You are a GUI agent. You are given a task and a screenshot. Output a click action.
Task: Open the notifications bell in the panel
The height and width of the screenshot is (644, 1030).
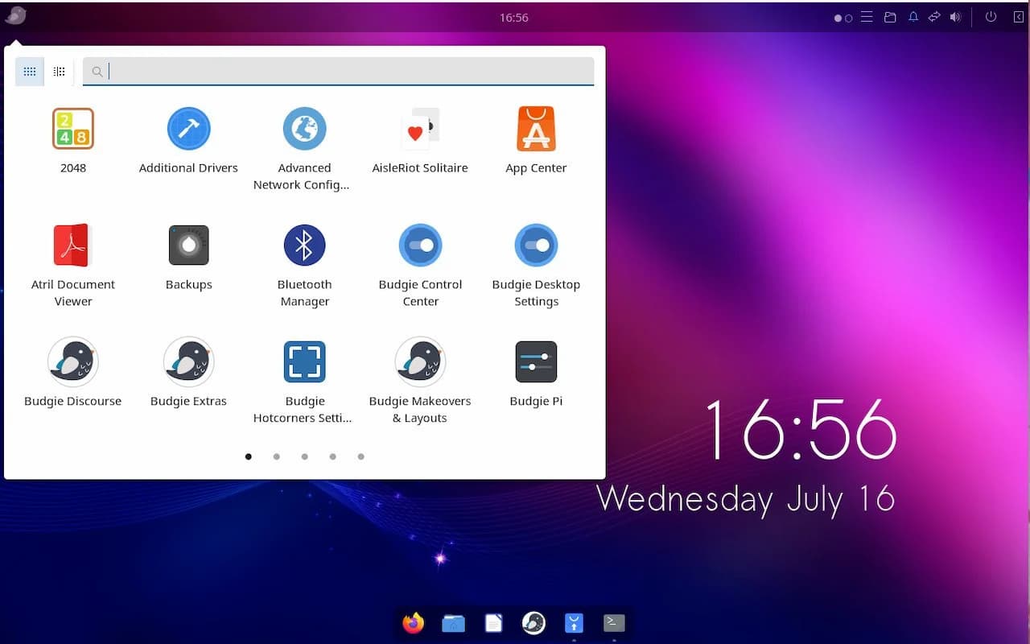(x=913, y=17)
